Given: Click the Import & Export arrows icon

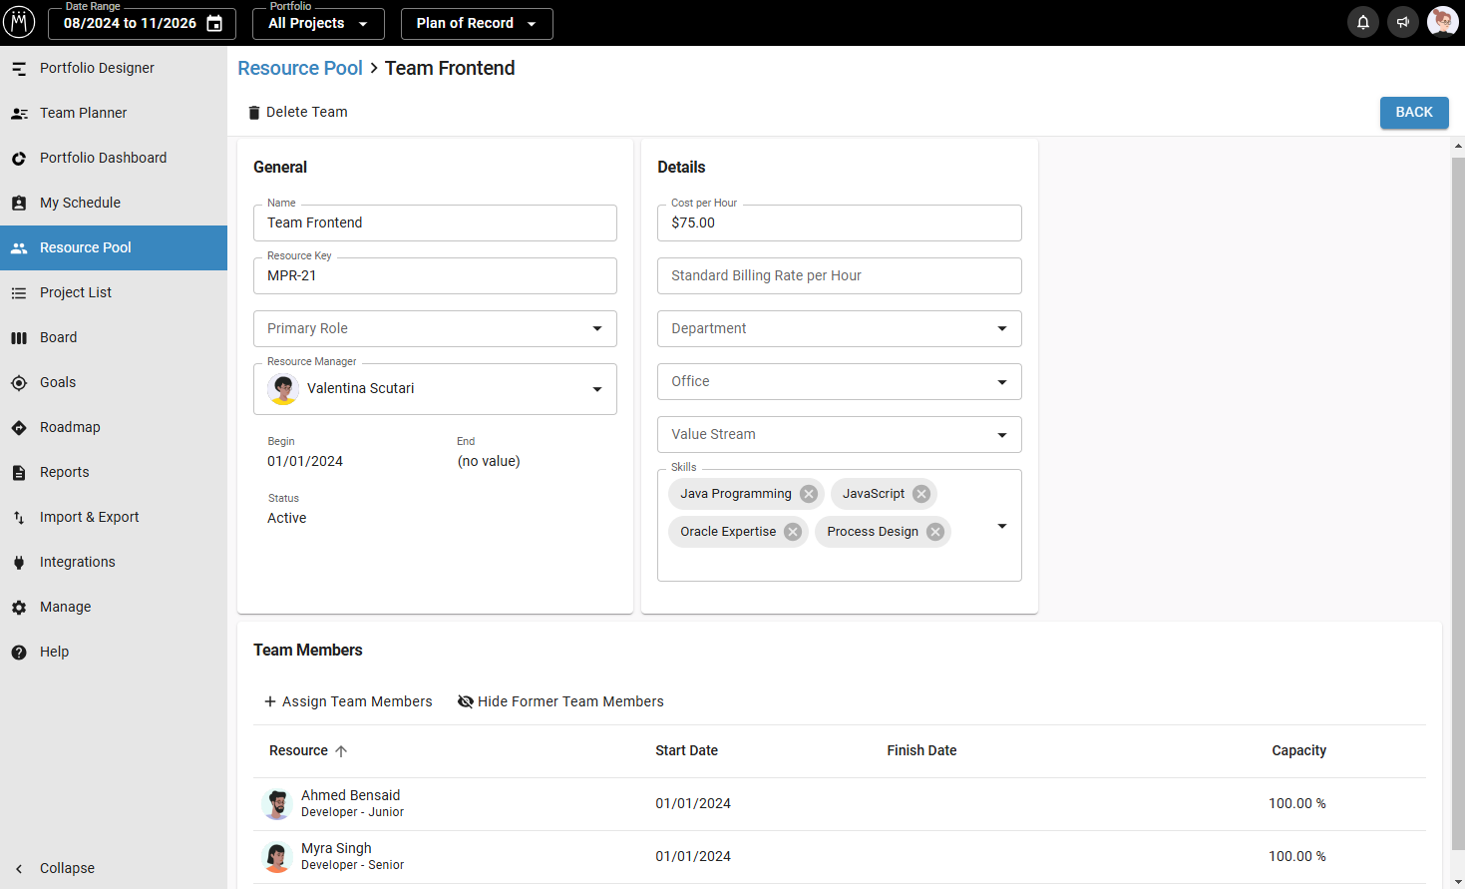Looking at the screenshot, I should (19, 517).
